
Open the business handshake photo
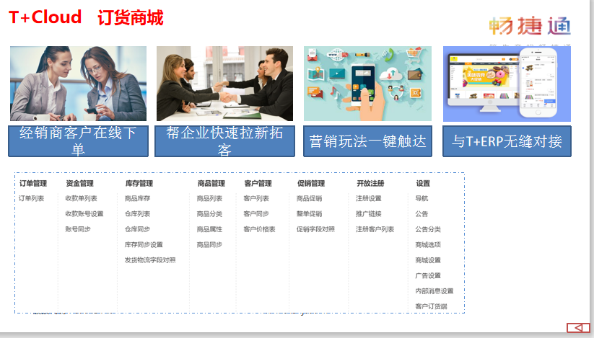click(224, 84)
